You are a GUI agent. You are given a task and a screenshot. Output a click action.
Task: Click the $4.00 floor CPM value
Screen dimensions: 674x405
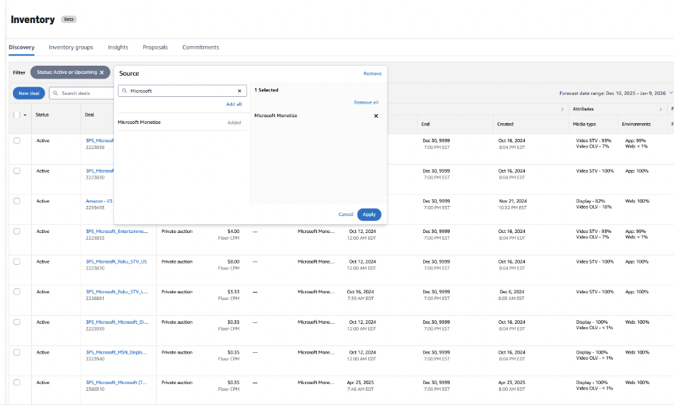point(233,231)
